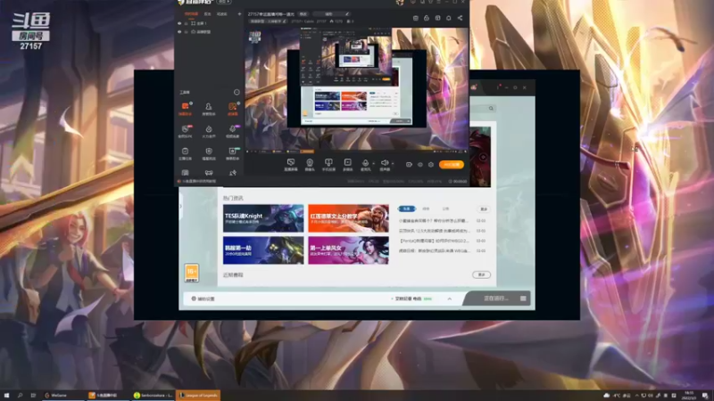Open the mic-link tool with the purple badge

233,131
